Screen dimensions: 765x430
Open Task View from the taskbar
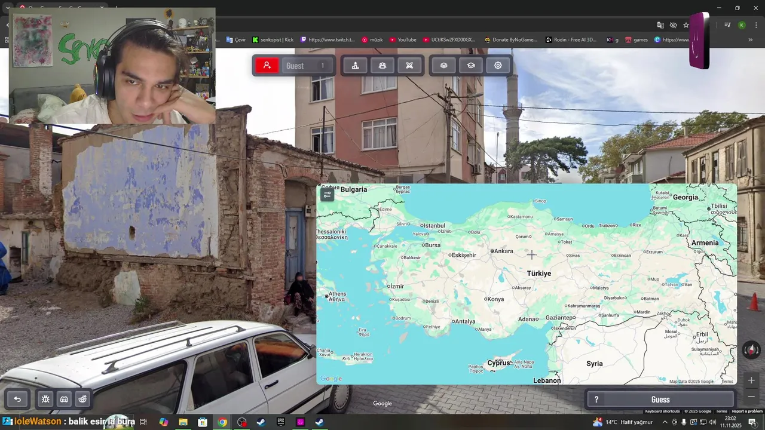[143, 422]
